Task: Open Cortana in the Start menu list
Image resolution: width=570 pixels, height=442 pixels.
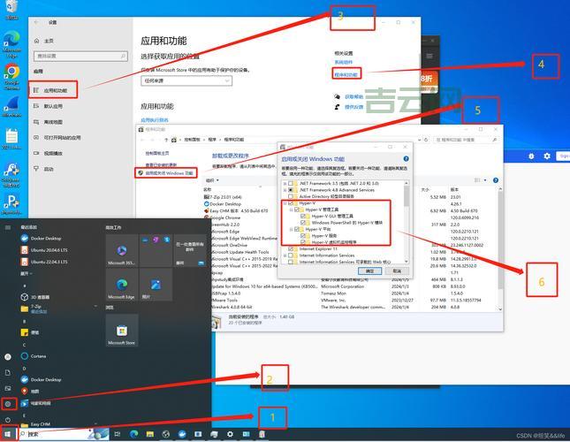Action: pyautogui.click(x=34, y=356)
